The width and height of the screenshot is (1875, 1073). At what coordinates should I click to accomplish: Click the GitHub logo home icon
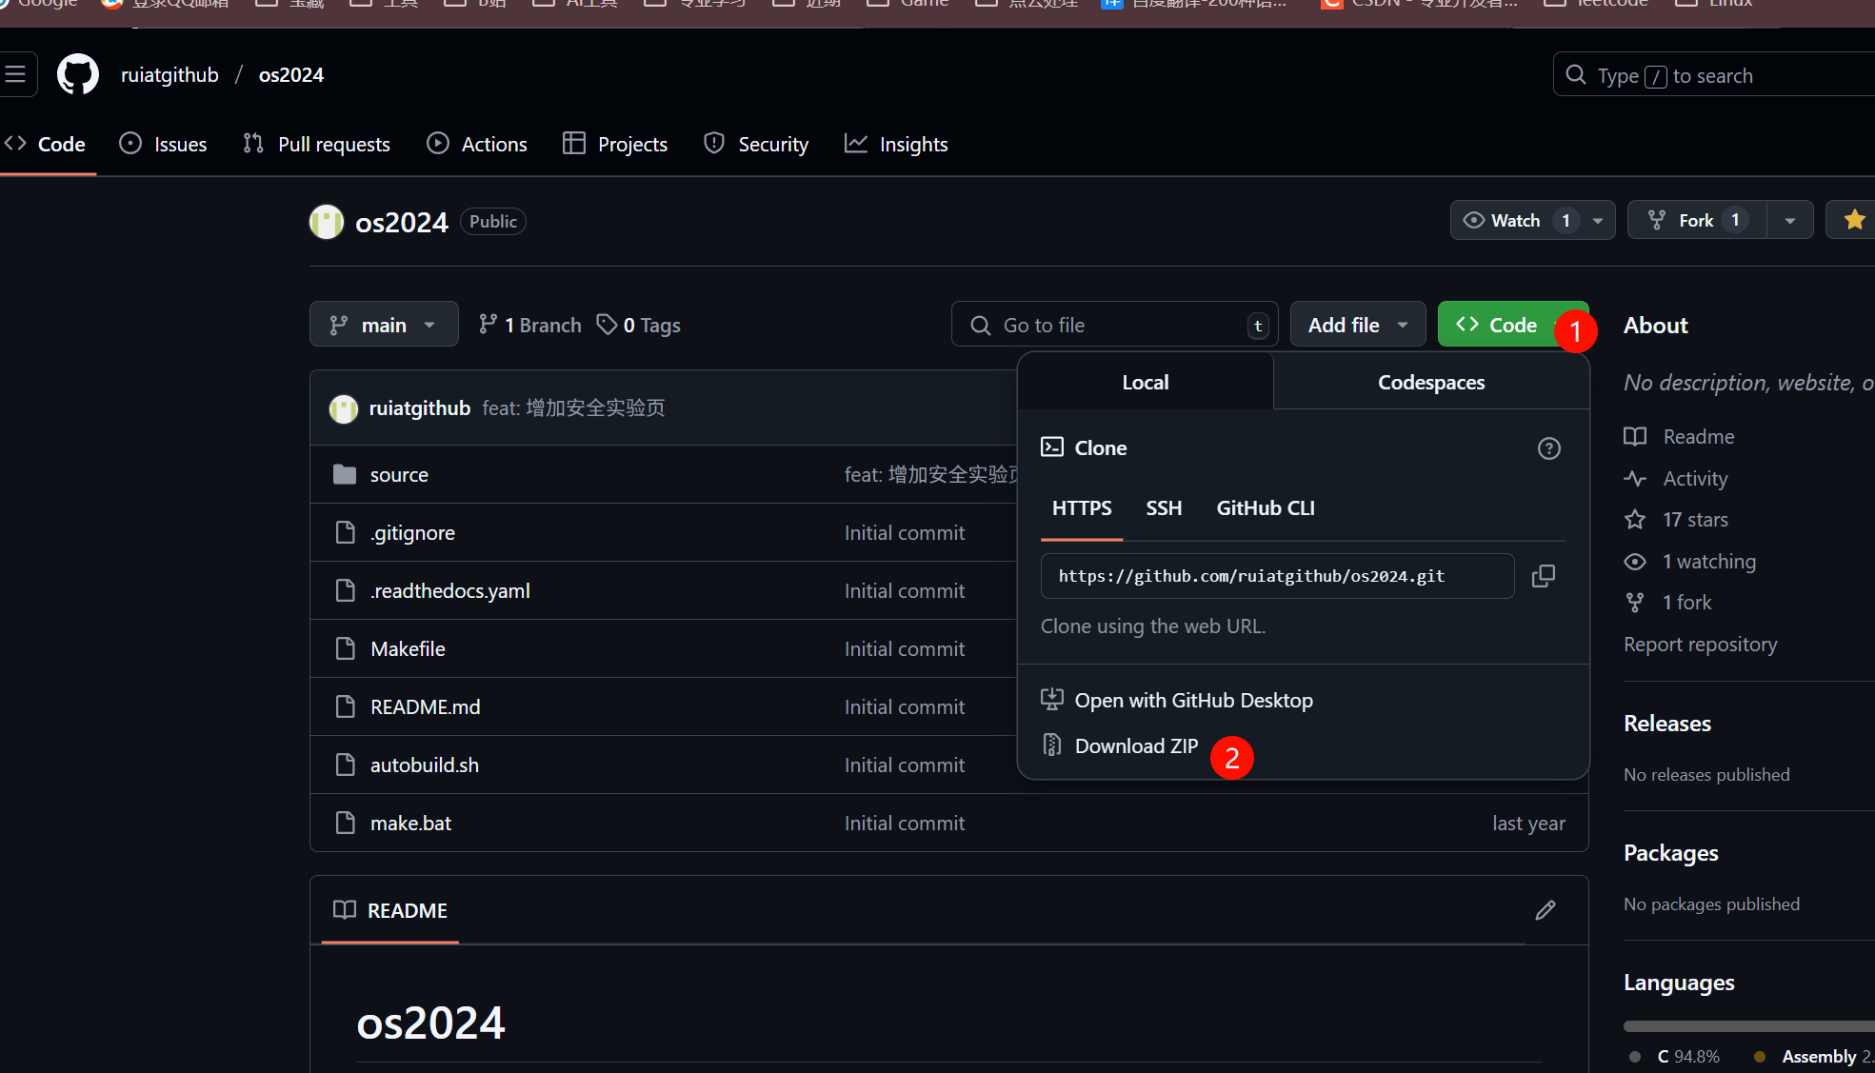tap(78, 75)
